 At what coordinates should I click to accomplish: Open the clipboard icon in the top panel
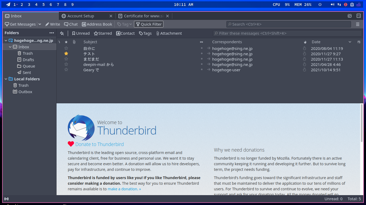(352, 5)
